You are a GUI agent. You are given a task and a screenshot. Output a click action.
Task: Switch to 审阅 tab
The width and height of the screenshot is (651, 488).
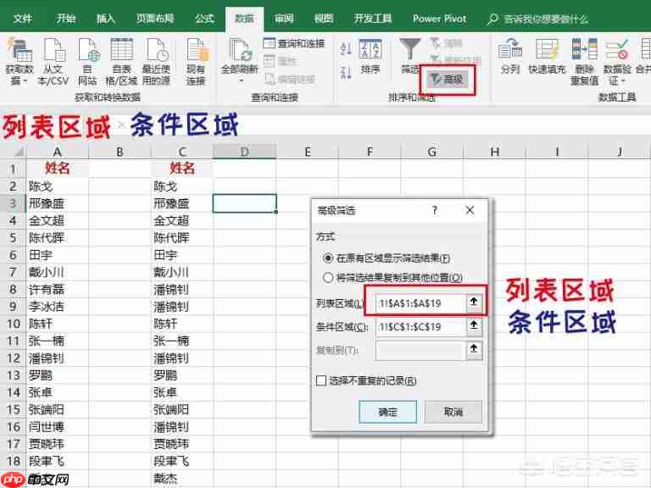284,19
